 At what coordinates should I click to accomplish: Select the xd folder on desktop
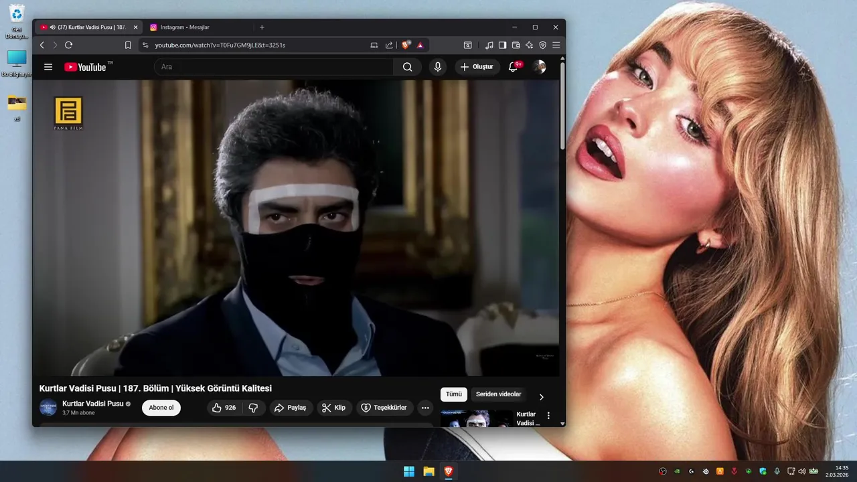(17, 108)
